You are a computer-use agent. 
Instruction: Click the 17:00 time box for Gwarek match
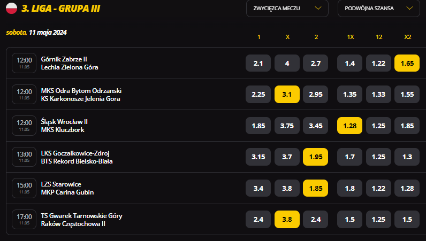pos(24,219)
